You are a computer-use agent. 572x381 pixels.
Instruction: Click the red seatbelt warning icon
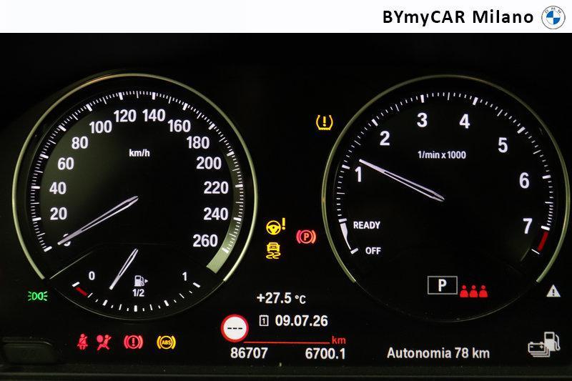(83, 342)
